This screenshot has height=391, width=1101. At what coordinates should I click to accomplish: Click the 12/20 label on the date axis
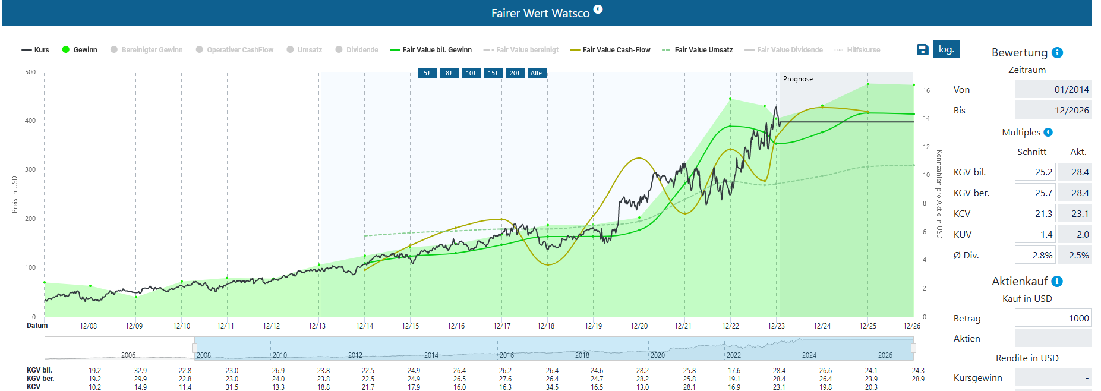[639, 326]
